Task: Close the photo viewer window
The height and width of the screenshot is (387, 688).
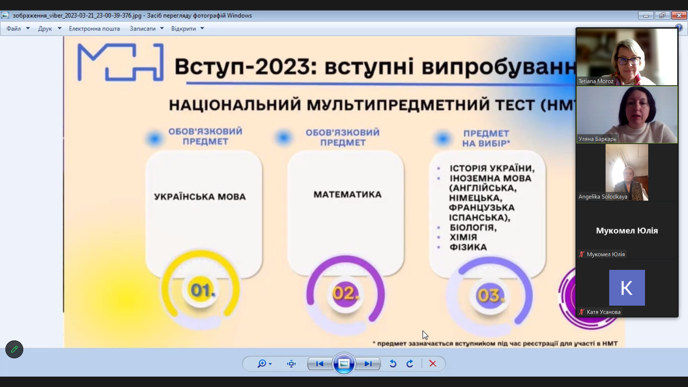Action: [x=679, y=15]
